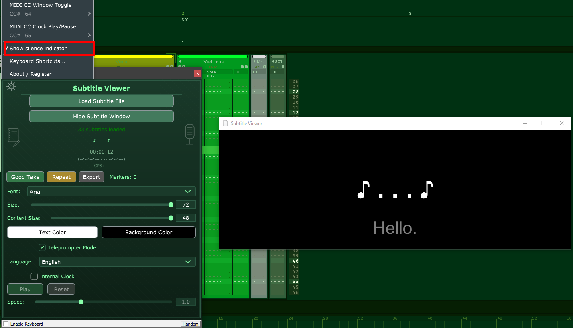Click the VozLimpia track name
Image resolution: width=573 pixels, height=328 pixels.
pos(214,61)
